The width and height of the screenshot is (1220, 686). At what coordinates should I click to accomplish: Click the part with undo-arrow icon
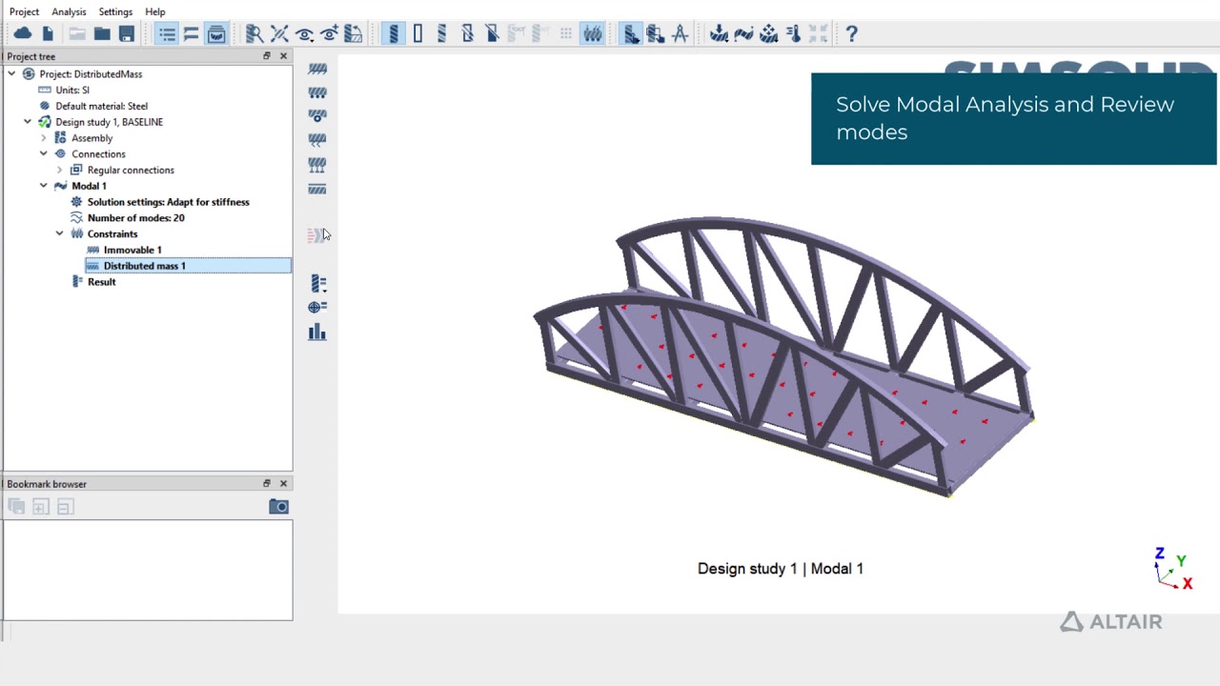(x=354, y=34)
